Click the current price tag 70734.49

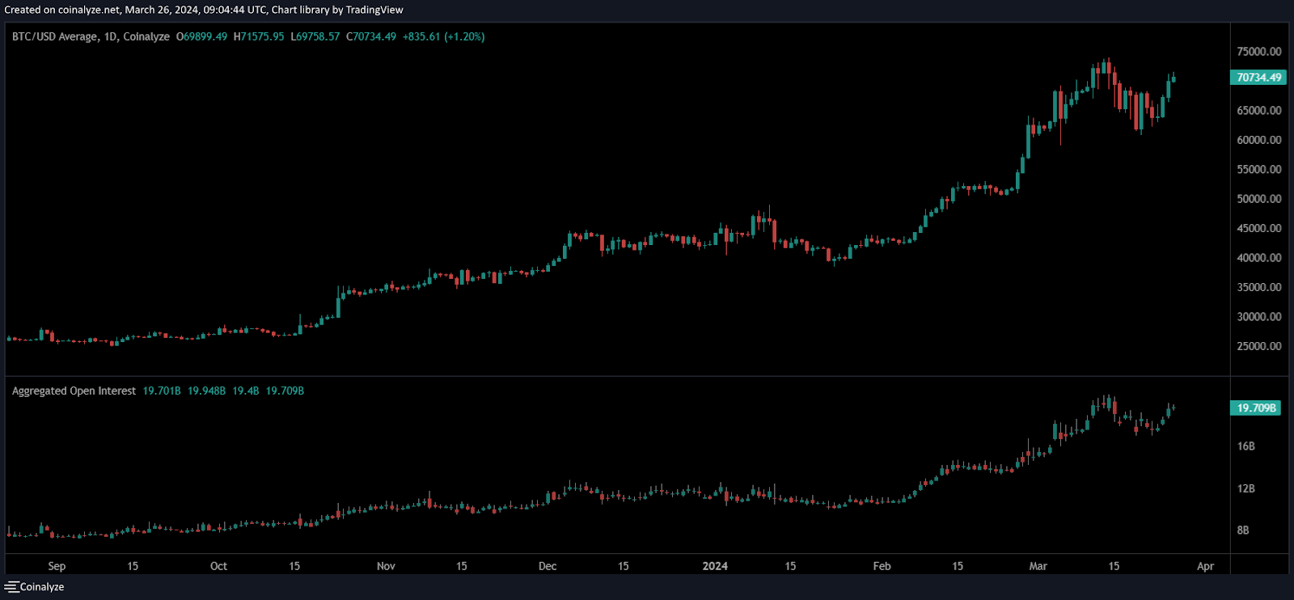(x=1258, y=78)
